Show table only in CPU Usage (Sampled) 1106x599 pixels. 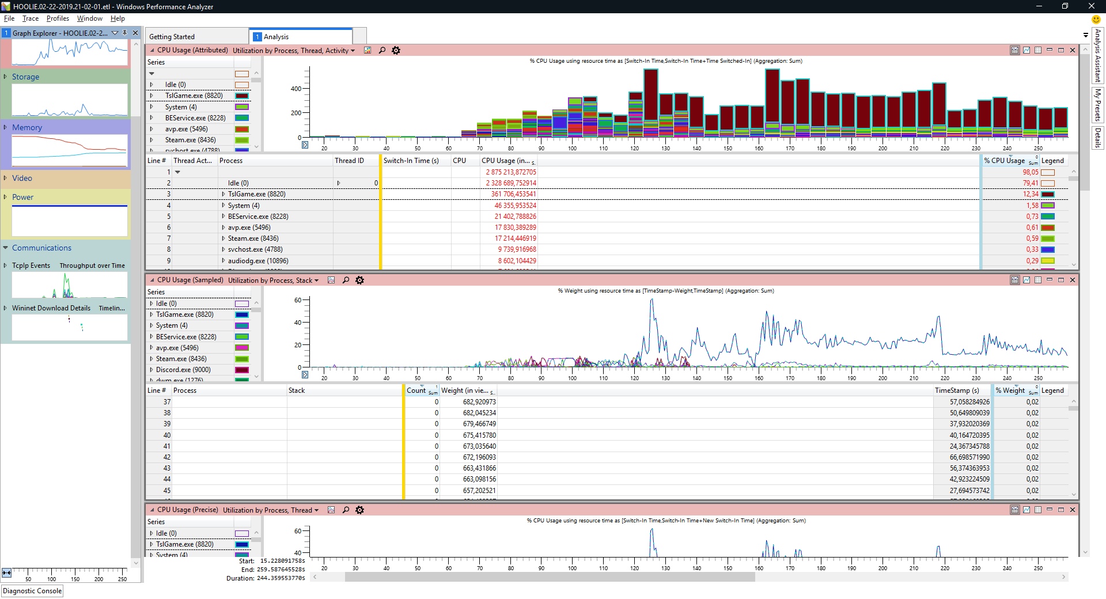pyautogui.click(x=1038, y=280)
